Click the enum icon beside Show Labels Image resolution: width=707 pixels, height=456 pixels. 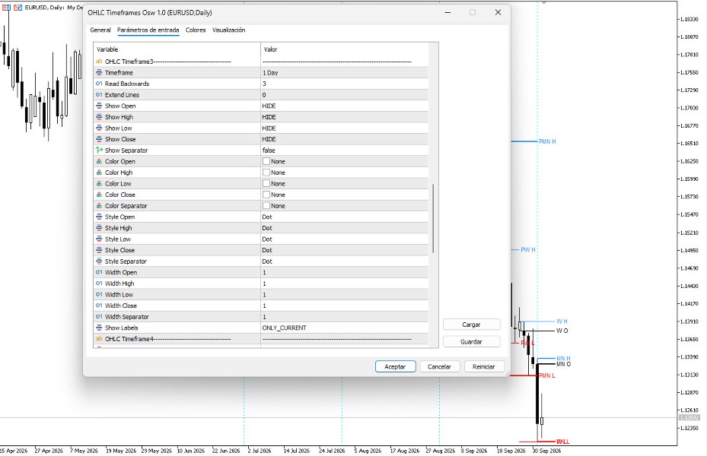pos(99,328)
